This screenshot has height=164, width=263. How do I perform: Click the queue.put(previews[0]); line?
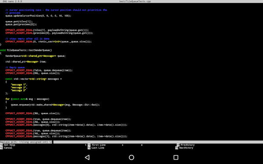[x=21, y=24]
